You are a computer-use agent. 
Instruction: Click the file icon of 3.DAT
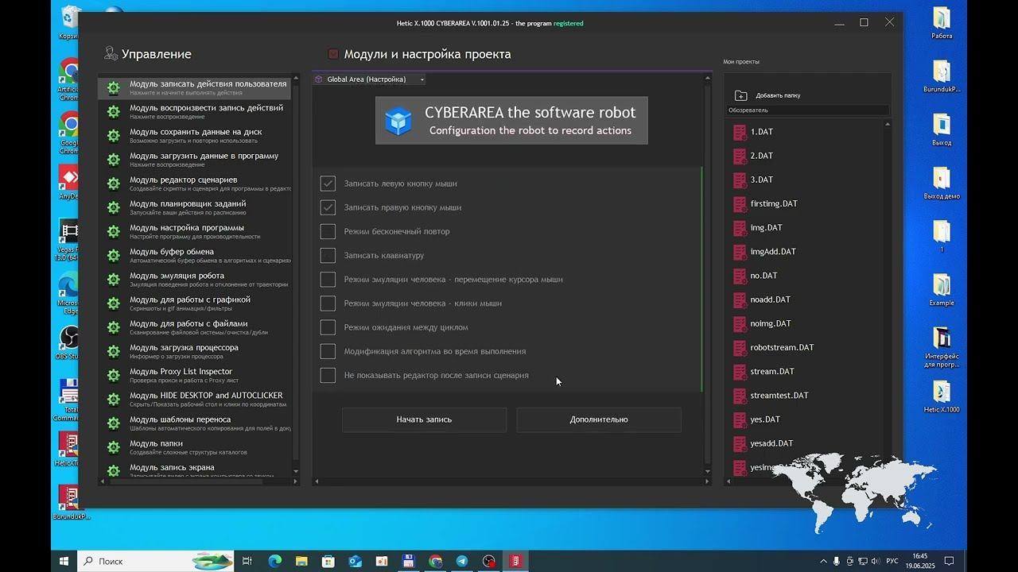(740, 180)
